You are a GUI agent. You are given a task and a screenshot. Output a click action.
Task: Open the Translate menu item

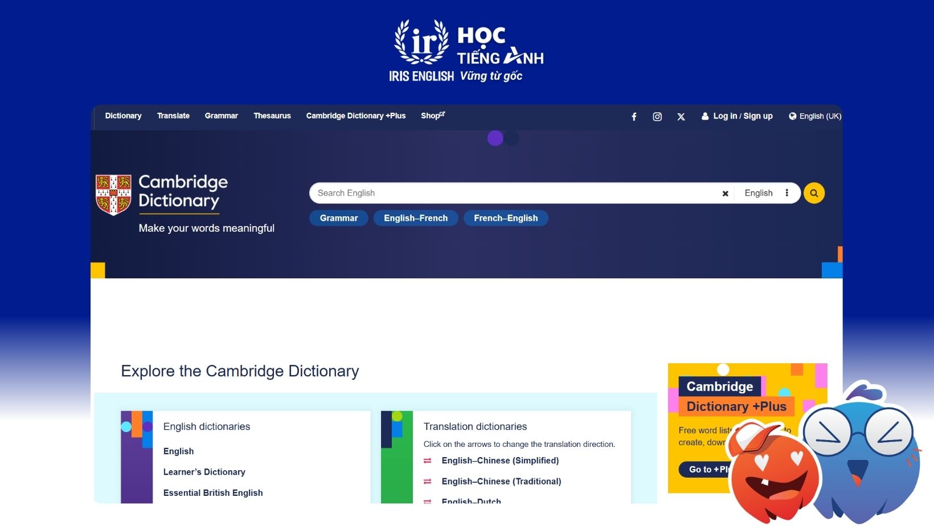click(x=173, y=116)
